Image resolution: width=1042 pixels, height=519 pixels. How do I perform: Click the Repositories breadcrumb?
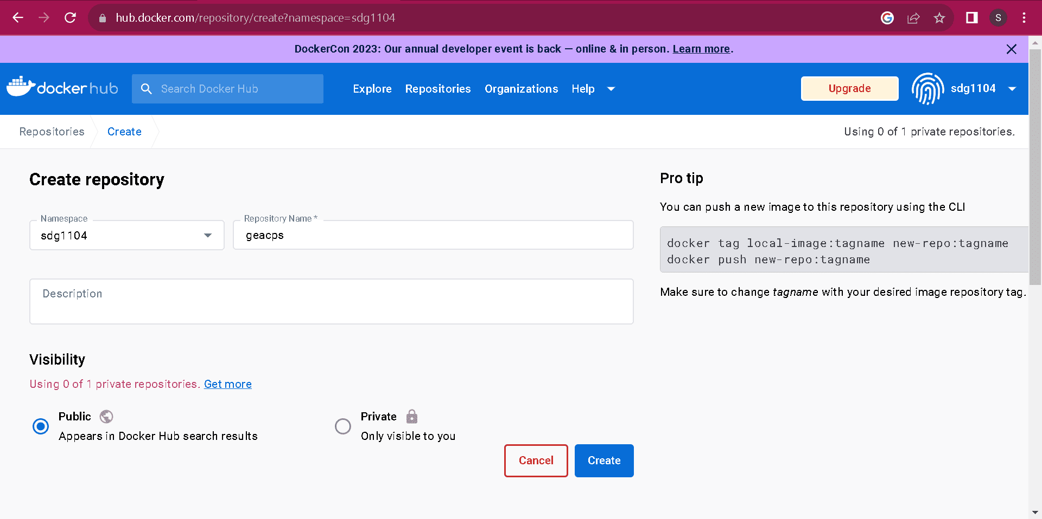point(52,132)
